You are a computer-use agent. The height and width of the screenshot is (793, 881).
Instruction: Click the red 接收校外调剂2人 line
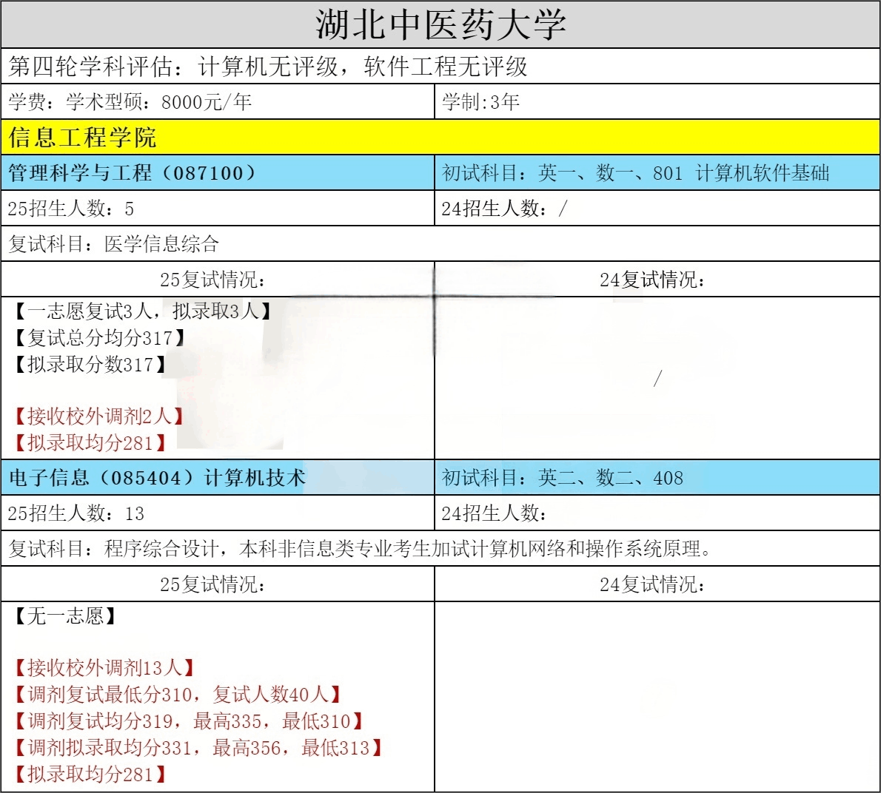[x=98, y=416]
